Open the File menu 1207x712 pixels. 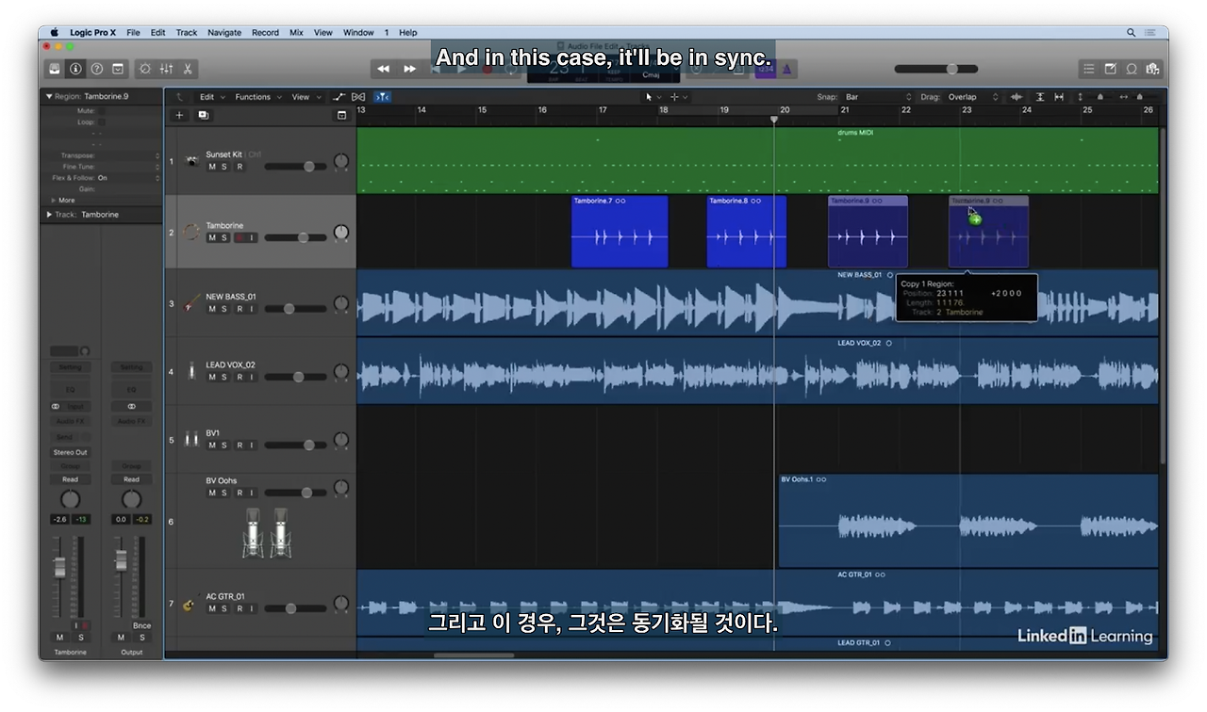(133, 32)
